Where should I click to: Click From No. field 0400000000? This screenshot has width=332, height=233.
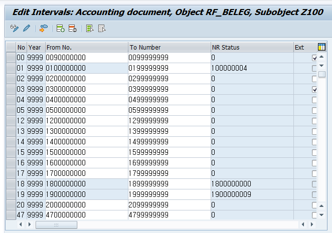pyautogui.click(x=87, y=100)
